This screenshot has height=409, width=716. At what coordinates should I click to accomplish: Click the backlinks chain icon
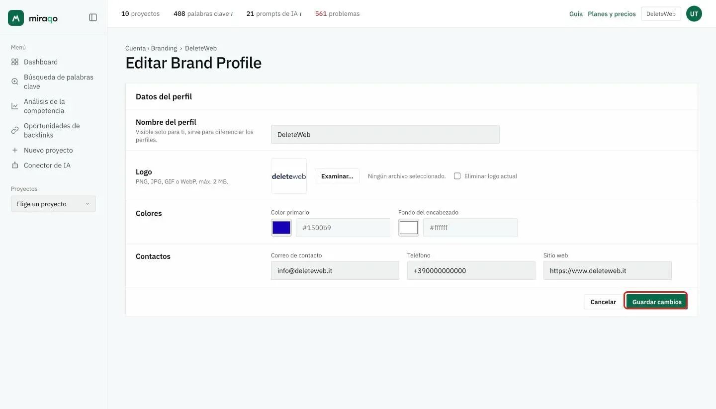[15, 130]
